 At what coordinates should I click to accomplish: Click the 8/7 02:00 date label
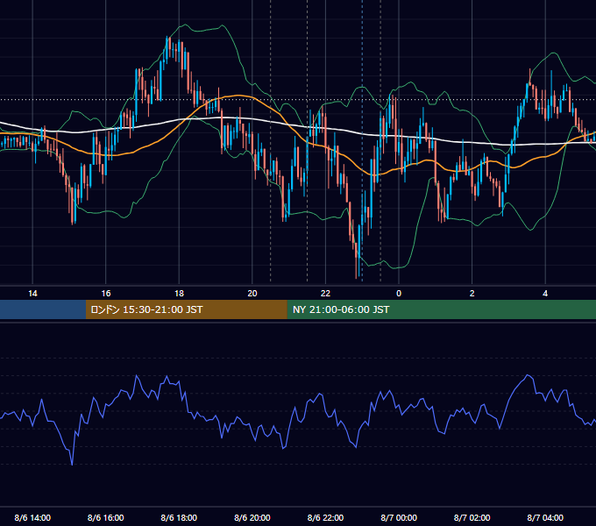(472, 517)
